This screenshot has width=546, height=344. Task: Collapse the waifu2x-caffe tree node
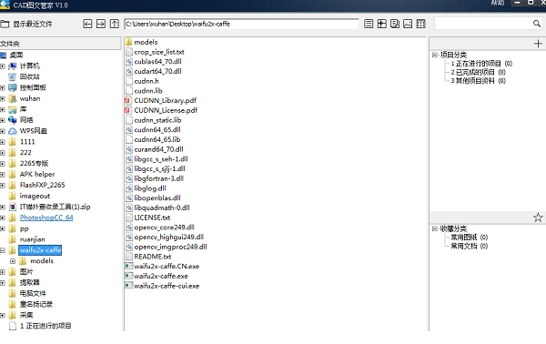coord(3,250)
